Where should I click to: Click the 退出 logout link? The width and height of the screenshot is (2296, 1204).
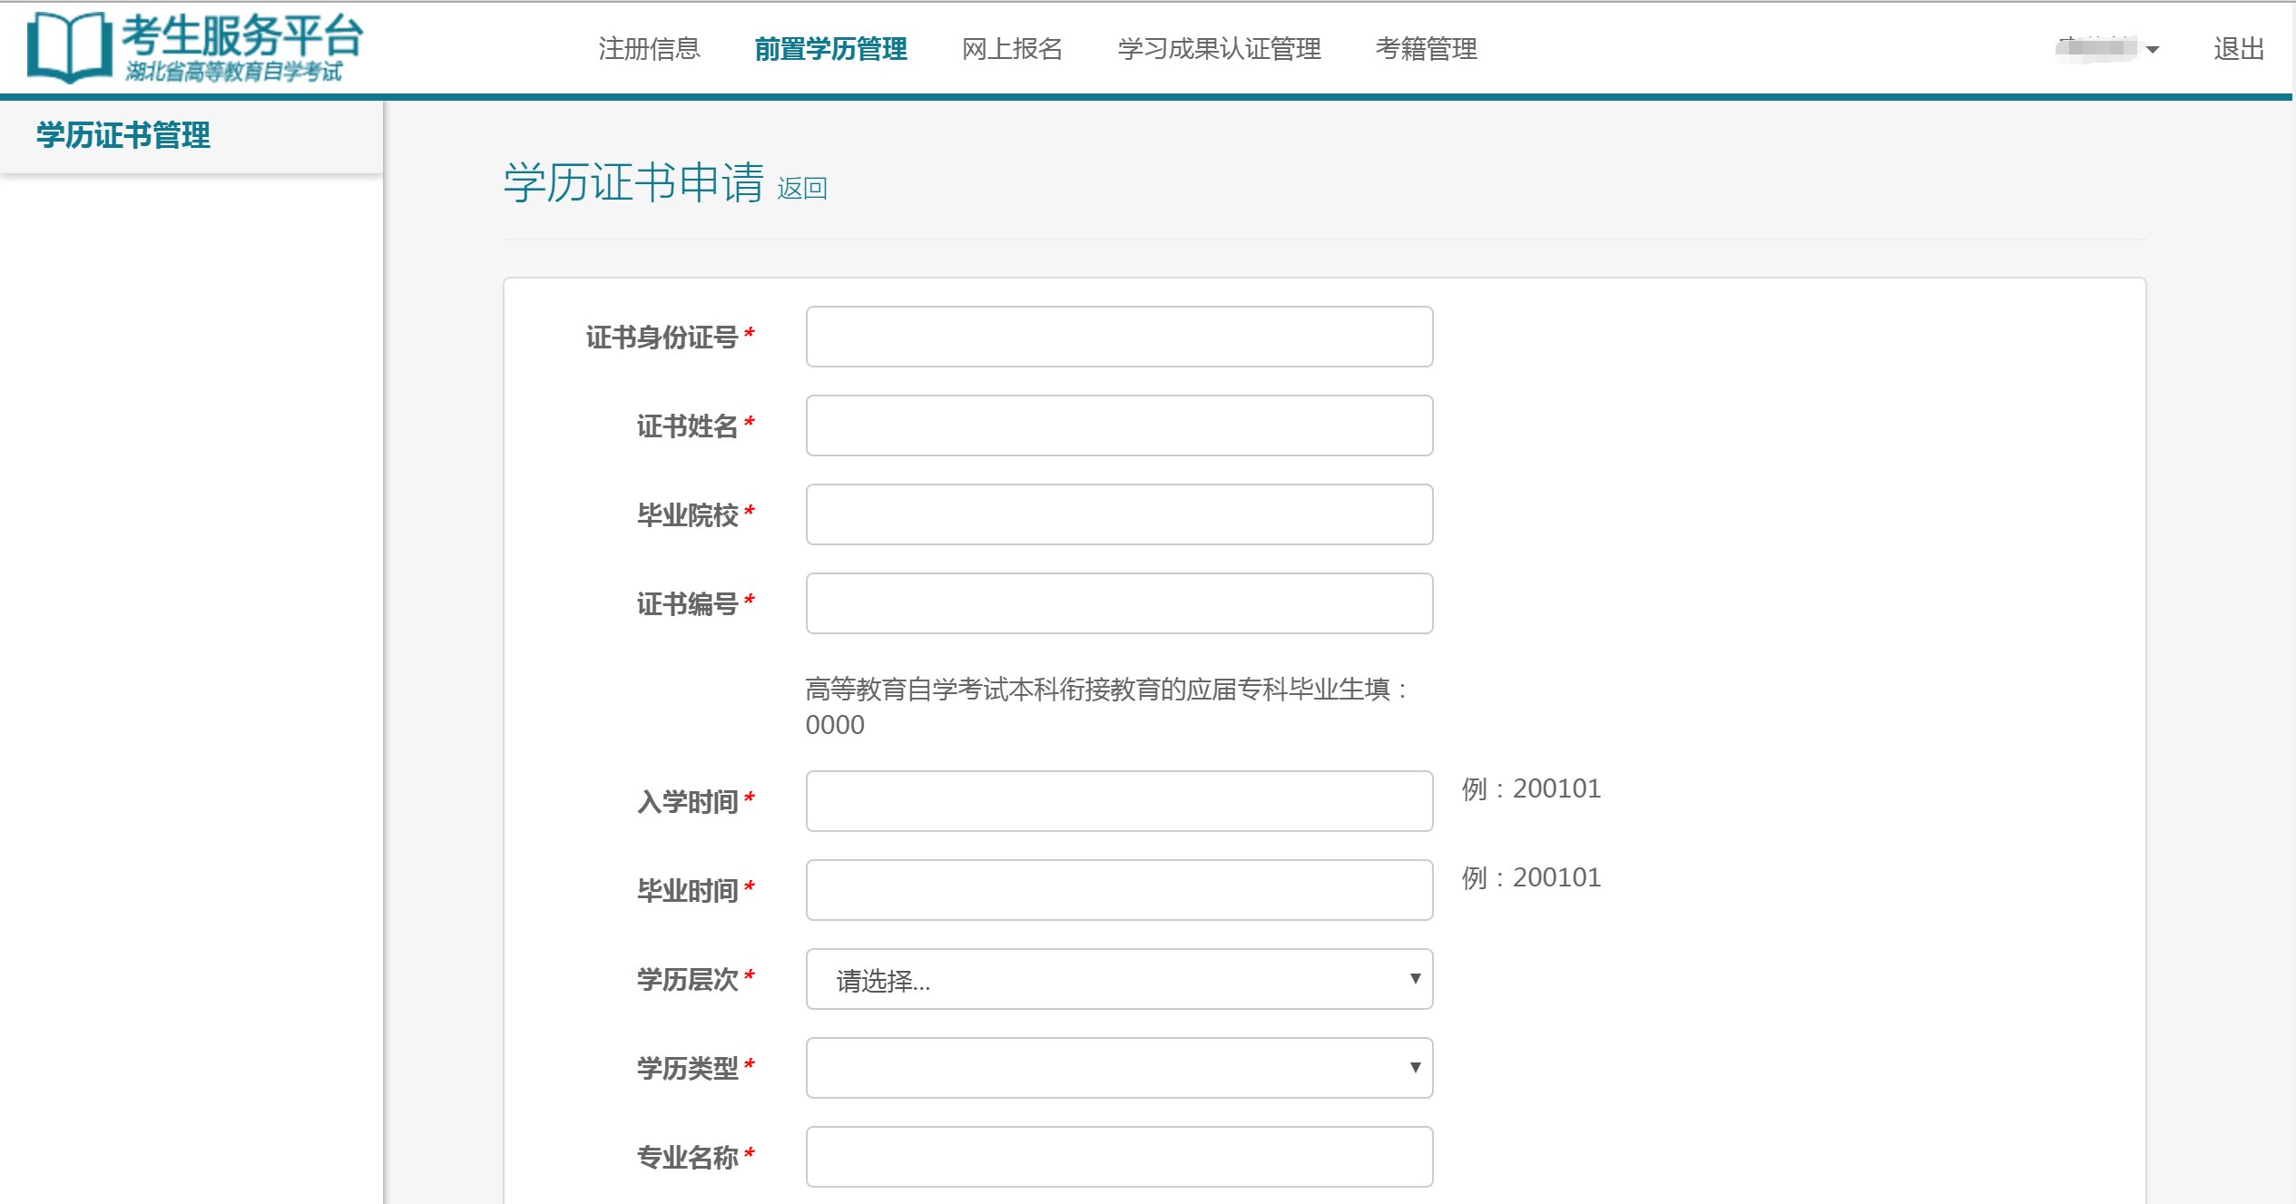pos(2238,49)
